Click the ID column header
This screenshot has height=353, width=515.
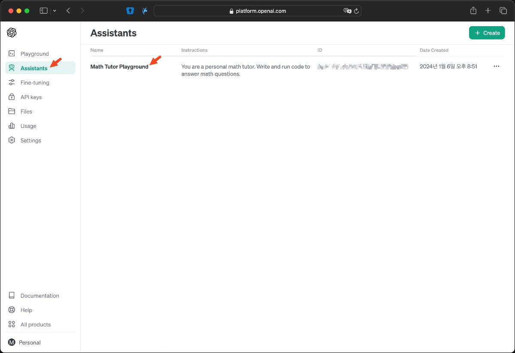coord(320,50)
